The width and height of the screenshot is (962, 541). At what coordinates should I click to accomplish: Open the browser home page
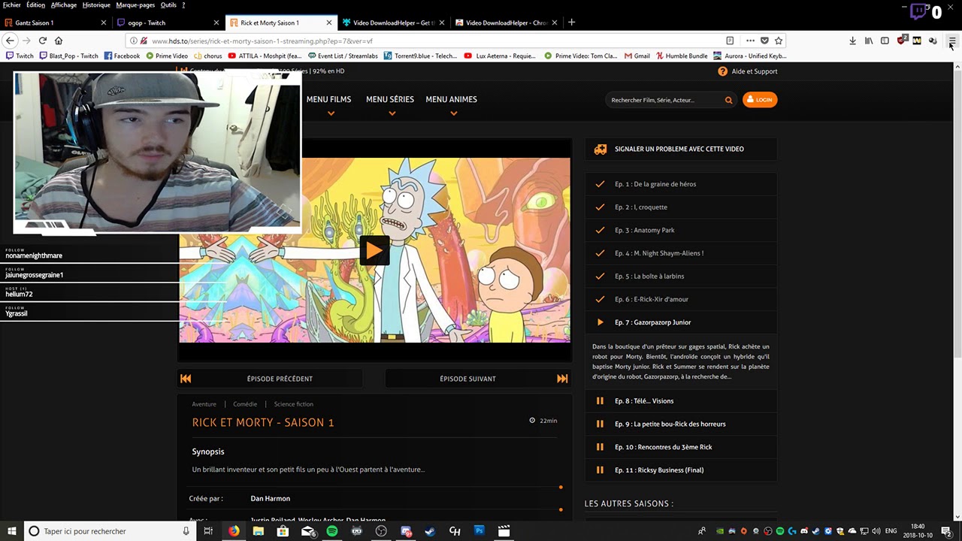pyautogui.click(x=59, y=41)
